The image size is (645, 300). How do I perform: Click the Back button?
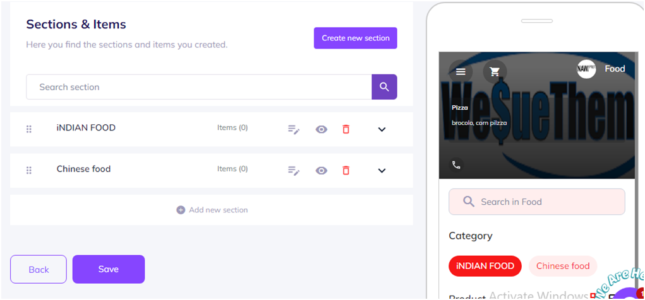click(x=39, y=269)
